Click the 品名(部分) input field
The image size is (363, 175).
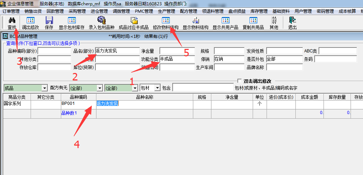pyautogui.click(x=117, y=51)
